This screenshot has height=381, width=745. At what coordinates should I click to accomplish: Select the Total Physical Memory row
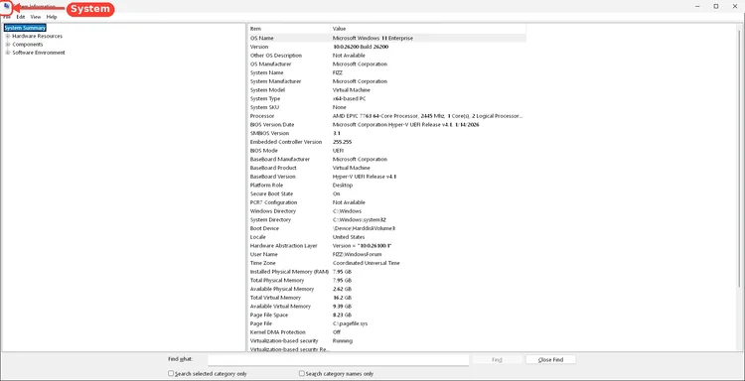pyautogui.click(x=387, y=281)
